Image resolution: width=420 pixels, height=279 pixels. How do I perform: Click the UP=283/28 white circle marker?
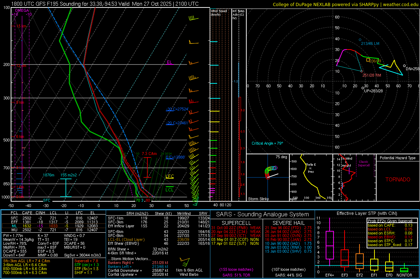(363, 88)
